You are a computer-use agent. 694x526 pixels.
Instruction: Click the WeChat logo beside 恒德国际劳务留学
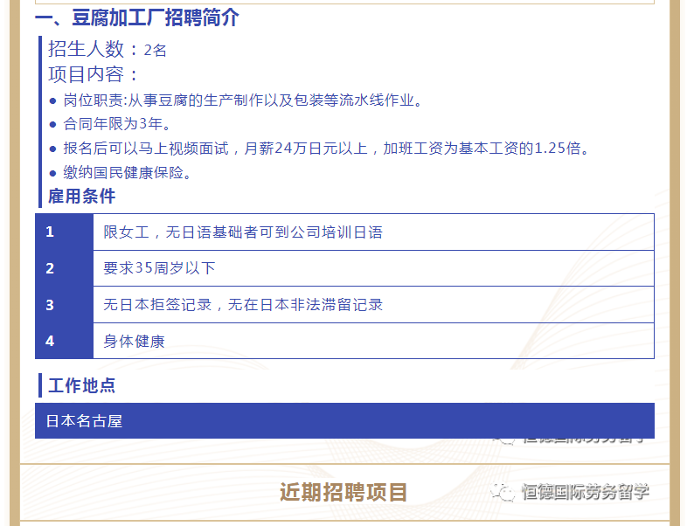503,492
